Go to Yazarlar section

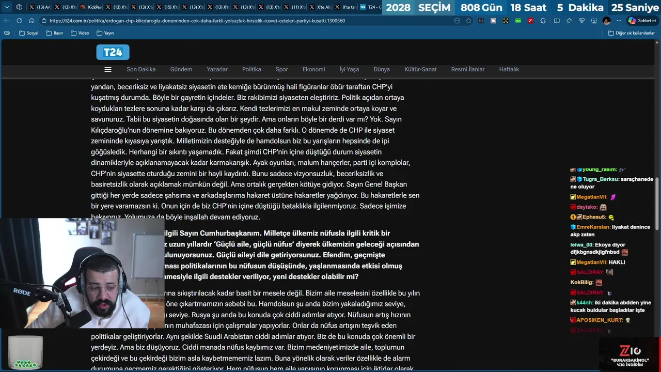[217, 69]
